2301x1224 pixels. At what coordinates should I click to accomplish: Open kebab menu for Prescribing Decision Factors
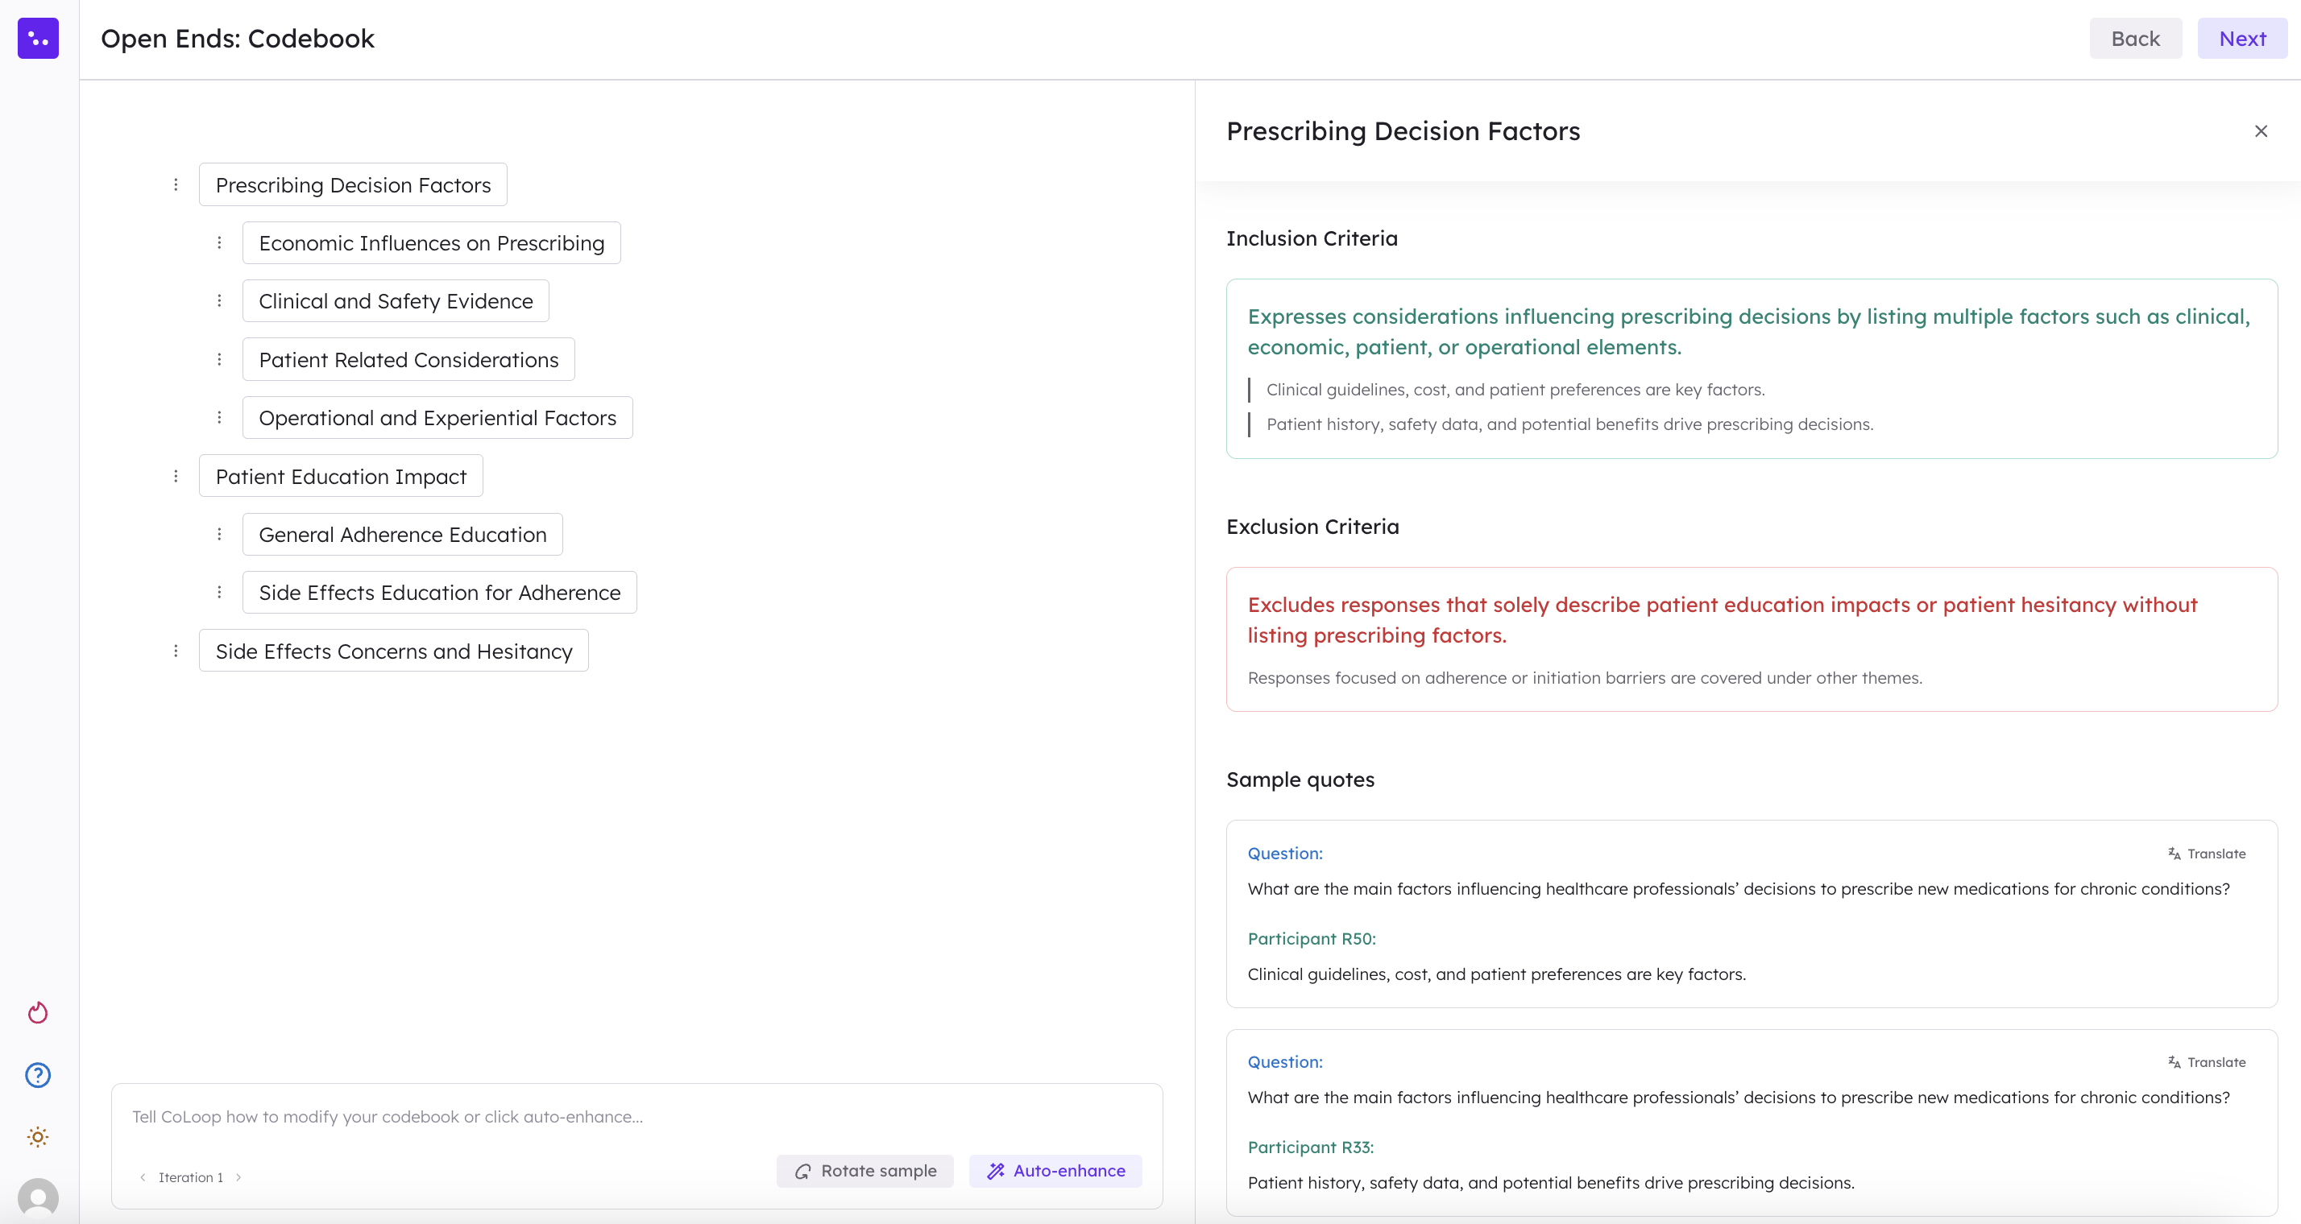coord(176,184)
